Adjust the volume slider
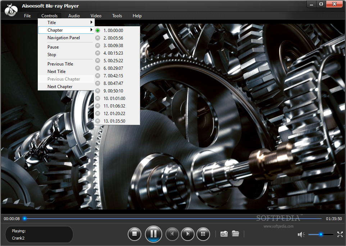This screenshot has height=246, width=346. (x=320, y=234)
